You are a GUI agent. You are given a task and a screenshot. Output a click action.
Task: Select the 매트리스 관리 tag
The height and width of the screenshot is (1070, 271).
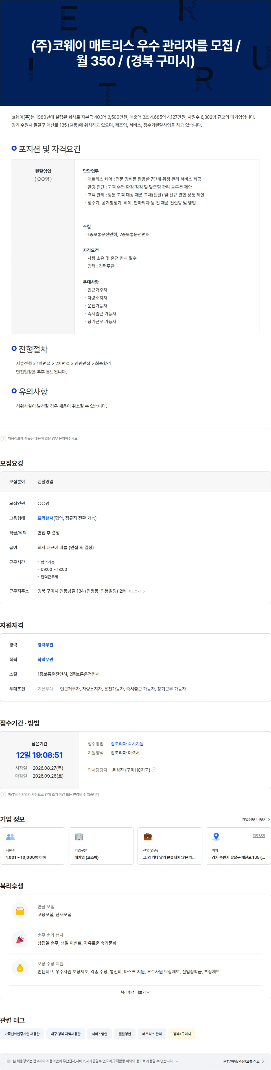(x=152, y=1034)
